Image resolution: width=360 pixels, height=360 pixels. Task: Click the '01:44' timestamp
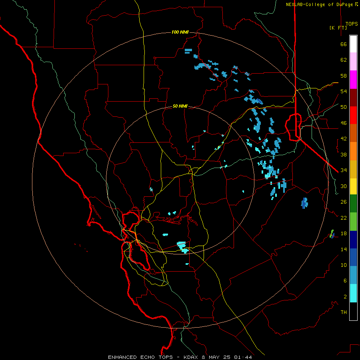pos(243,357)
